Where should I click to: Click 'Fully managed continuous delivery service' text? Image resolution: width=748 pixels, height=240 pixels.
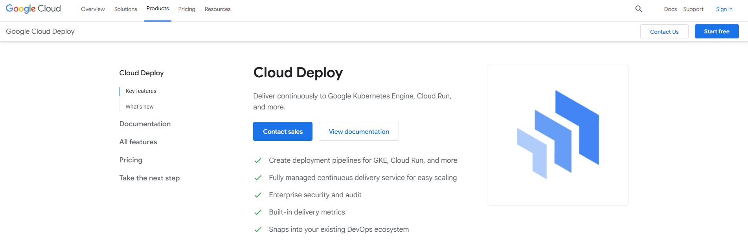tap(363, 178)
